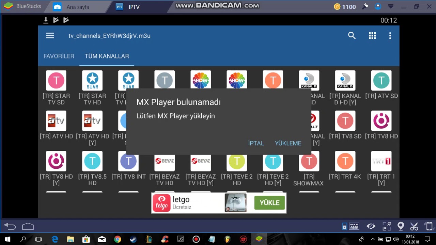This screenshot has height=245, width=436.
Task: Open channel search with magnifier icon
Action: point(352,36)
